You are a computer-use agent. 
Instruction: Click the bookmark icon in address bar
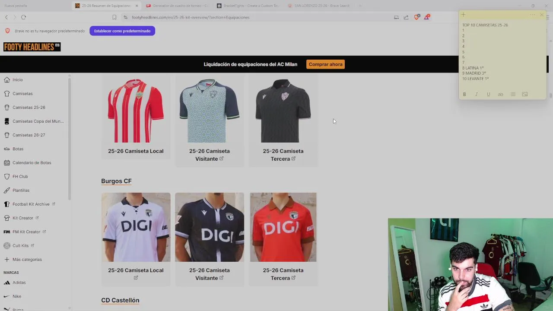[114, 17]
